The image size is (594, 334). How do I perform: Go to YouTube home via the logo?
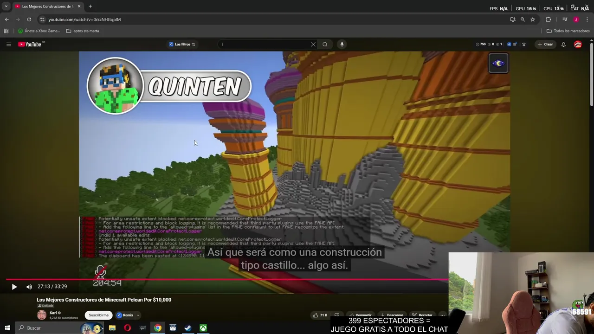tap(31, 44)
